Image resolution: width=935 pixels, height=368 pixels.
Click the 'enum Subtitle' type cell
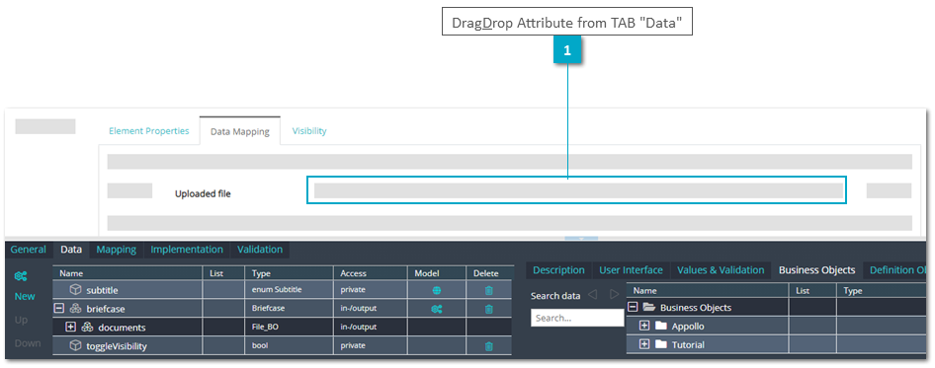tap(289, 291)
